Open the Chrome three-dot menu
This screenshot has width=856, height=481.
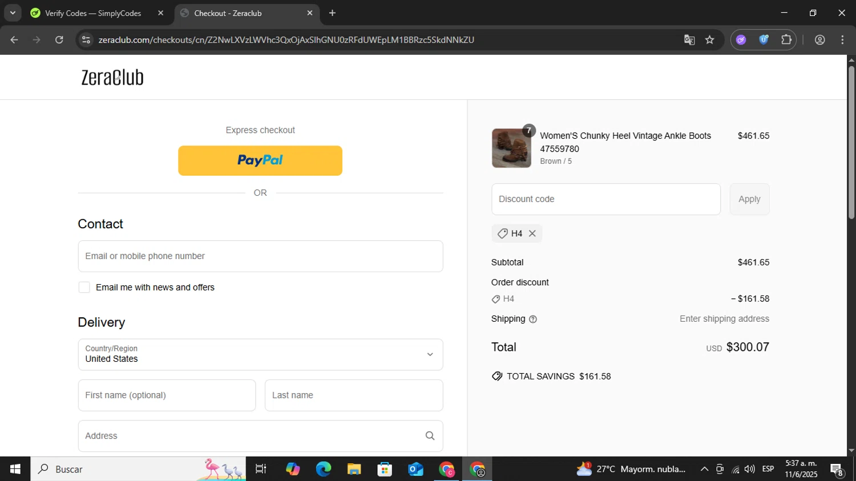click(x=843, y=40)
